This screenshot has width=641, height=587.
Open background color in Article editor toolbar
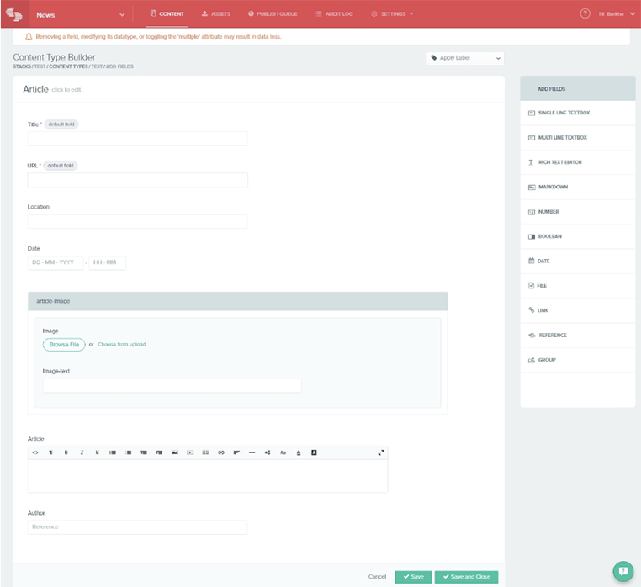pyautogui.click(x=314, y=452)
